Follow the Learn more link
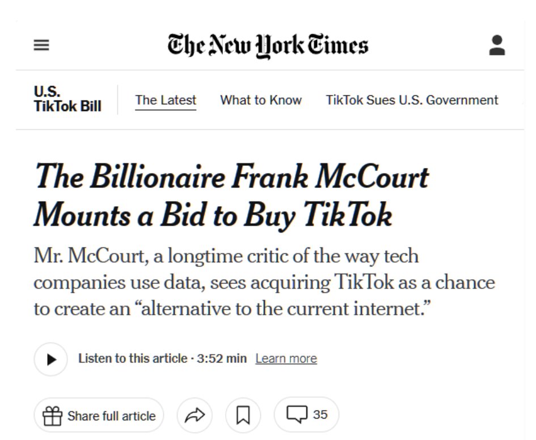 286,359
